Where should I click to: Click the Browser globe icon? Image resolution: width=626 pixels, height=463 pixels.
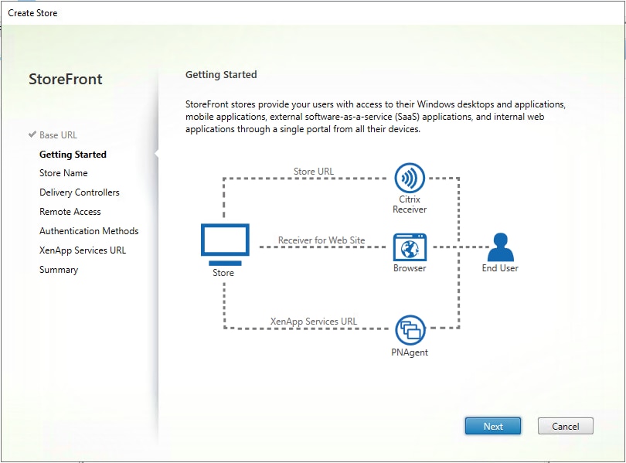[409, 247]
